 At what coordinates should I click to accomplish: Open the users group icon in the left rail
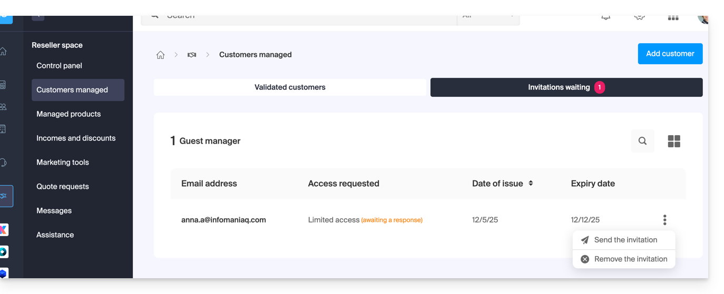[4, 107]
